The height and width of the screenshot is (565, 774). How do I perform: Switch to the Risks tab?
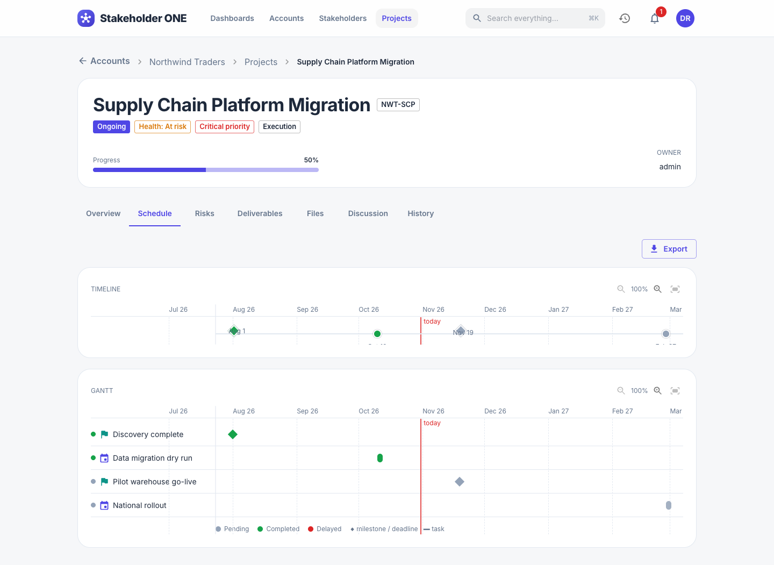(205, 213)
